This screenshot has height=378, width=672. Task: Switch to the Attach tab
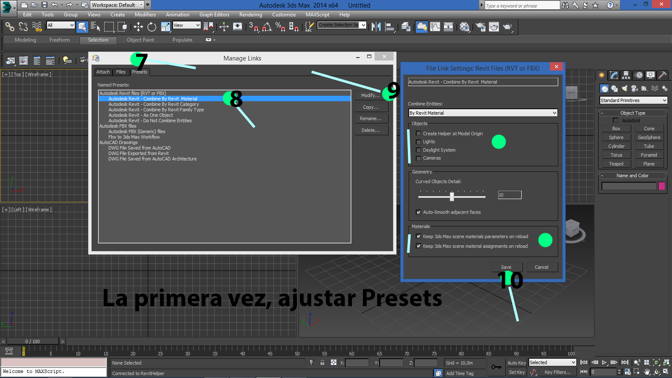click(103, 72)
